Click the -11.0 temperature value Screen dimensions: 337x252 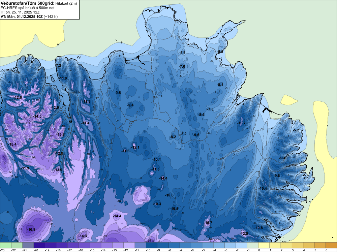63,78
